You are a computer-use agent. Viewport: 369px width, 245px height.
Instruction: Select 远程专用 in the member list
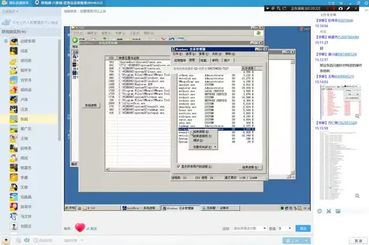point(28,41)
